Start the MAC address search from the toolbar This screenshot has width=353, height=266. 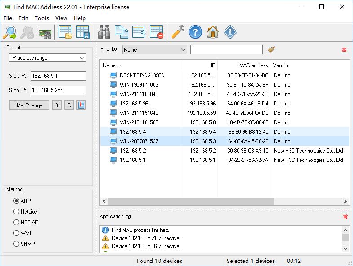point(10,32)
